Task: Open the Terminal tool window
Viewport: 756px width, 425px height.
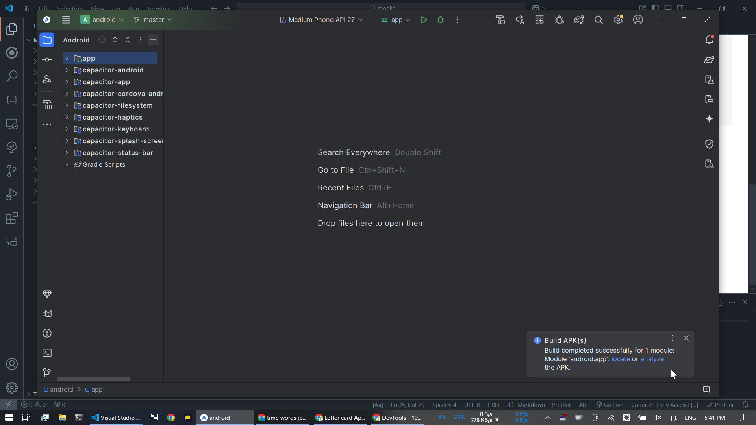Action: click(47, 353)
